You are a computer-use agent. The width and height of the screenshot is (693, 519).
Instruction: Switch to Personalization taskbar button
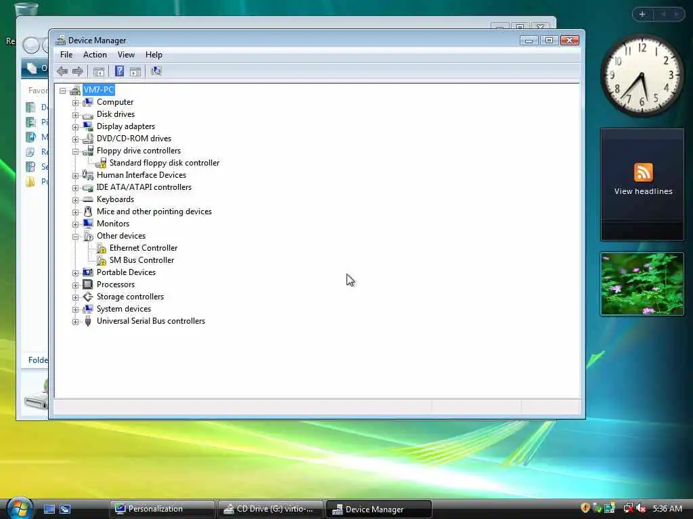tap(162, 509)
